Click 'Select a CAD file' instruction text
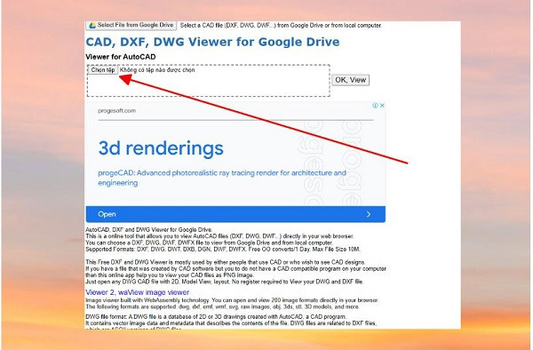 click(x=281, y=26)
